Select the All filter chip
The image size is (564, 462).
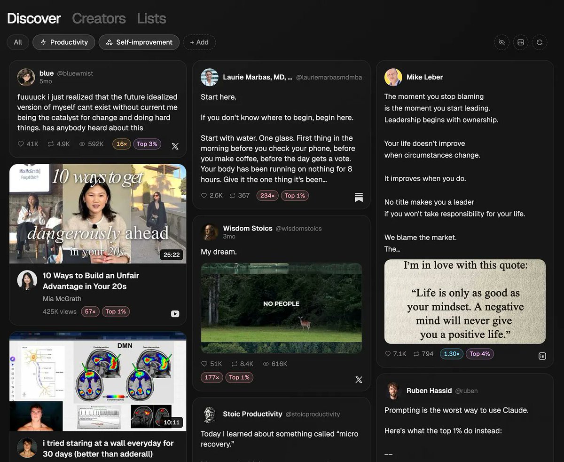pyautogui.click(x=18, y=42)
